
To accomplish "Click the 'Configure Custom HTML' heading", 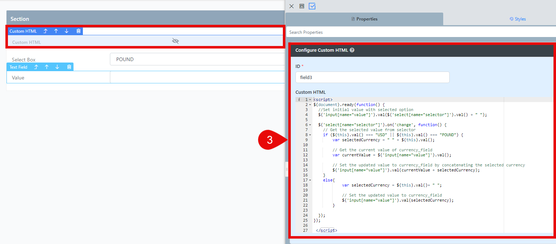I will click(322, 50).
